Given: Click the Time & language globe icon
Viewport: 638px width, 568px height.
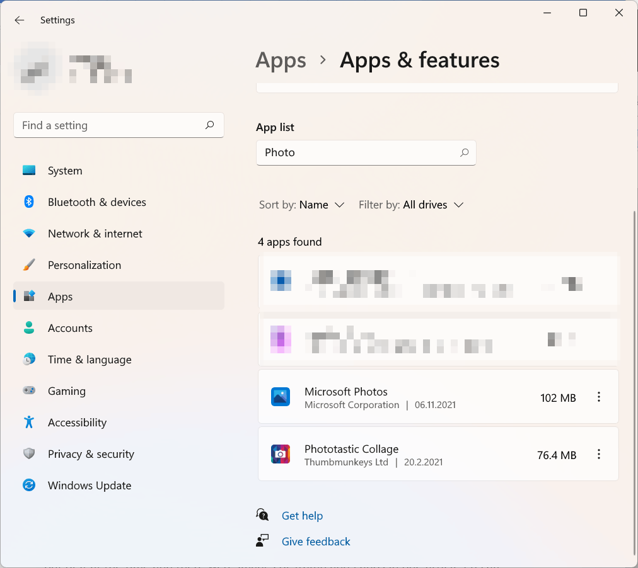Looking at the screenshot, I should [29, 359].
